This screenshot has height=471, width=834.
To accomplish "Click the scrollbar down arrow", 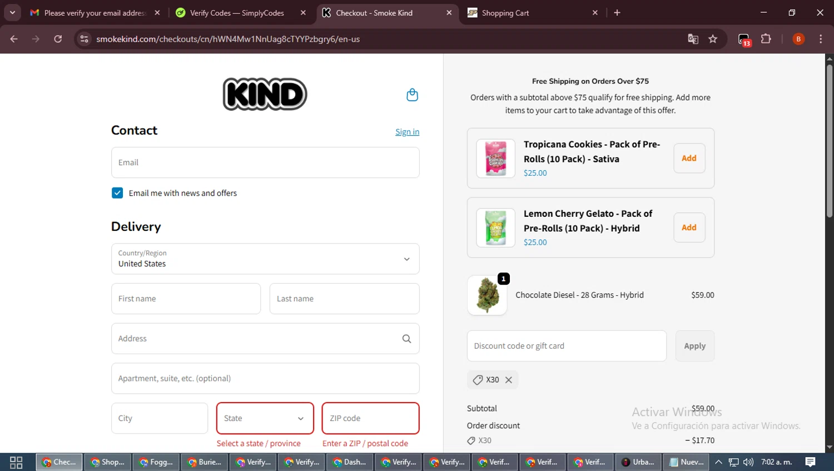I will click(829, 447).
